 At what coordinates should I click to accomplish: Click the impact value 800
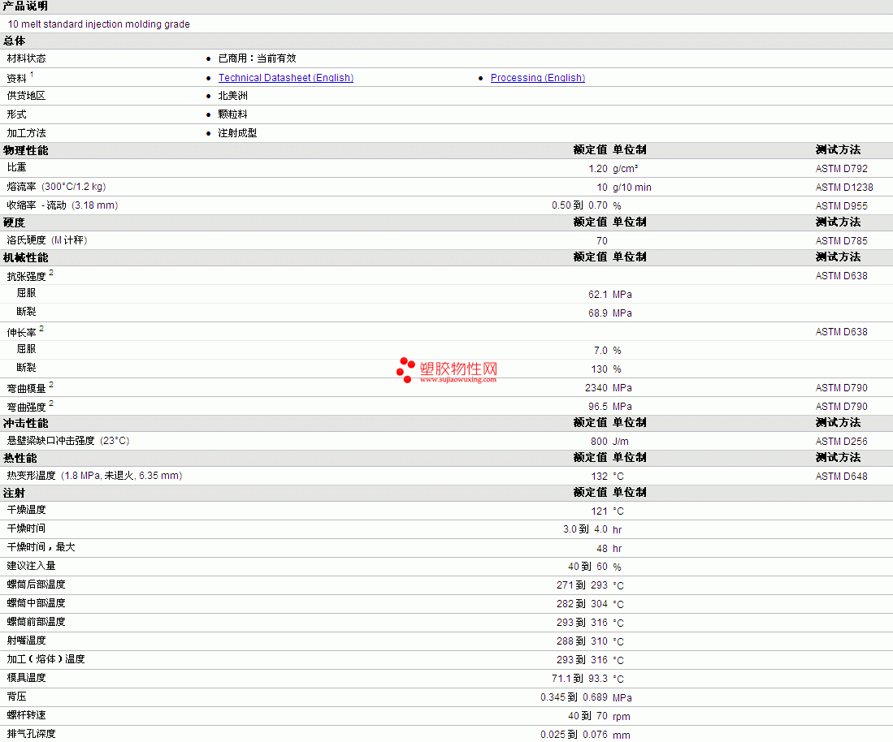point(599,441)
